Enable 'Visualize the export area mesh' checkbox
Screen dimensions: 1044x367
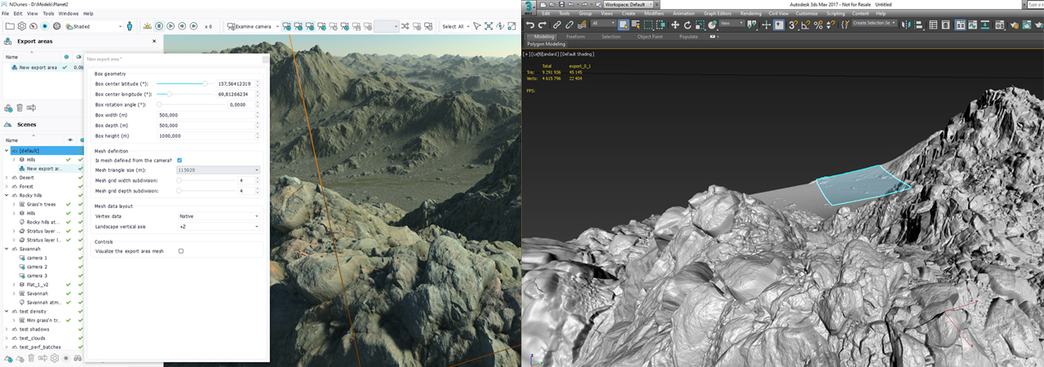pos(180,251)
